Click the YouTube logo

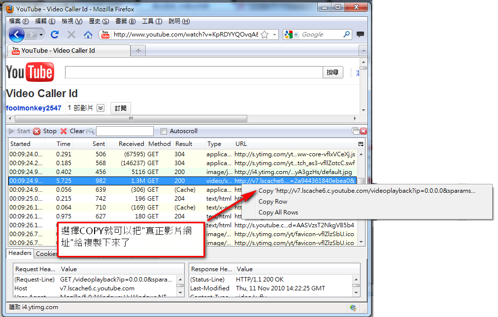(30, 72)
